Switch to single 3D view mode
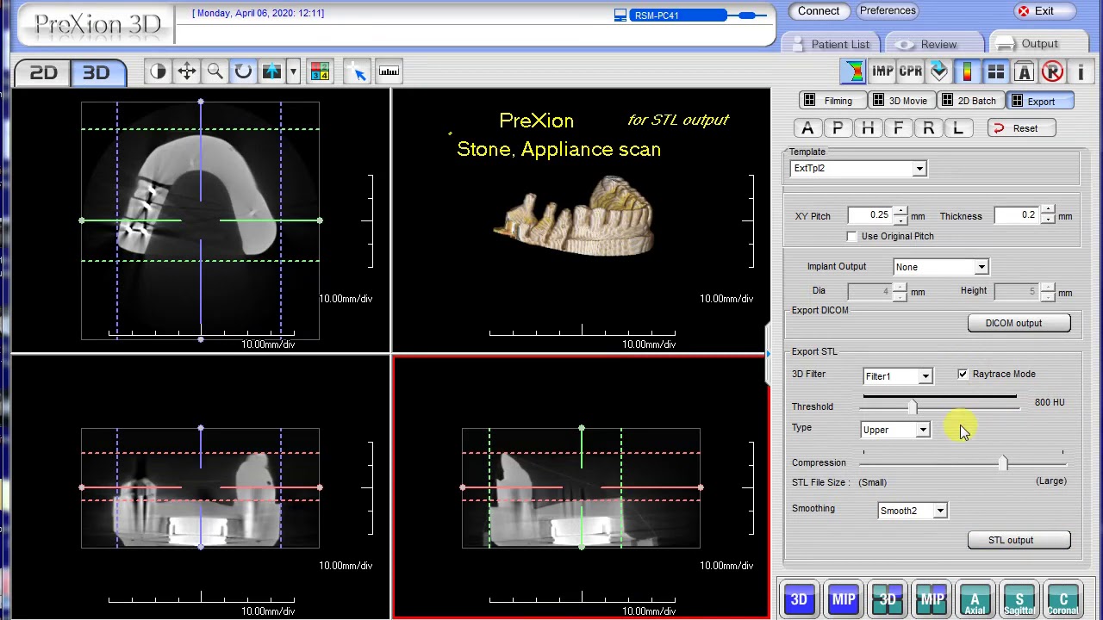This screenshot has width=1103, height=620. [799, 599]
